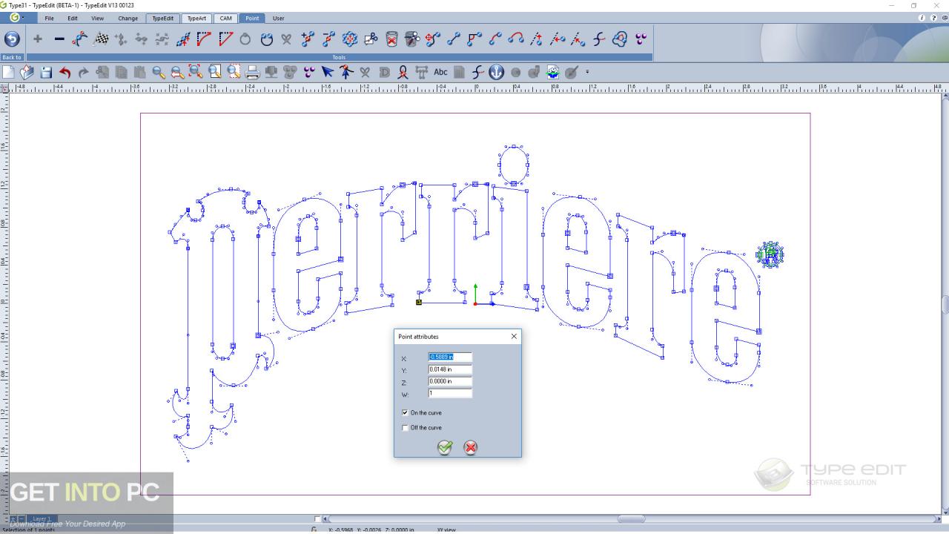
Task: Click the Back to arrow icon
Action: pos(12,39)
